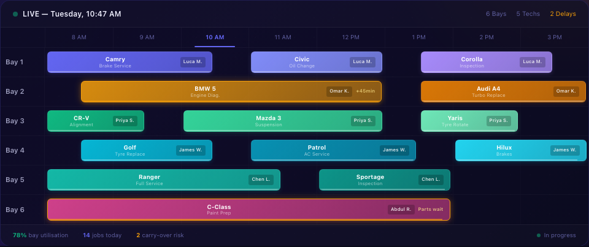The height and width of the screenshot is (247, 589).
Task: Click the Bay 6 row label
Action: (x=15, y=210)
